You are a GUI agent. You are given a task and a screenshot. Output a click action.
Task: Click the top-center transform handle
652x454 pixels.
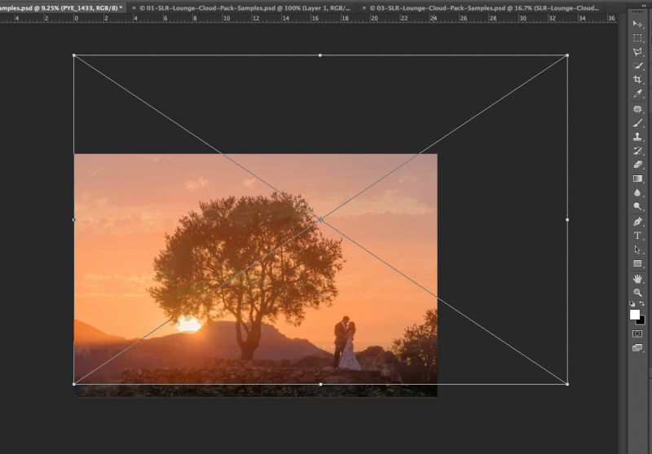[x=319, y=55]
